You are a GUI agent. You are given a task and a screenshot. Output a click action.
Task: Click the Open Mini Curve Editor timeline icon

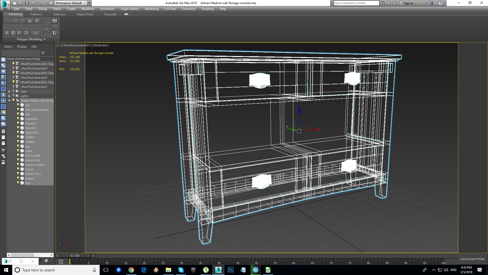pyautogui.click(x=61, y=261)
